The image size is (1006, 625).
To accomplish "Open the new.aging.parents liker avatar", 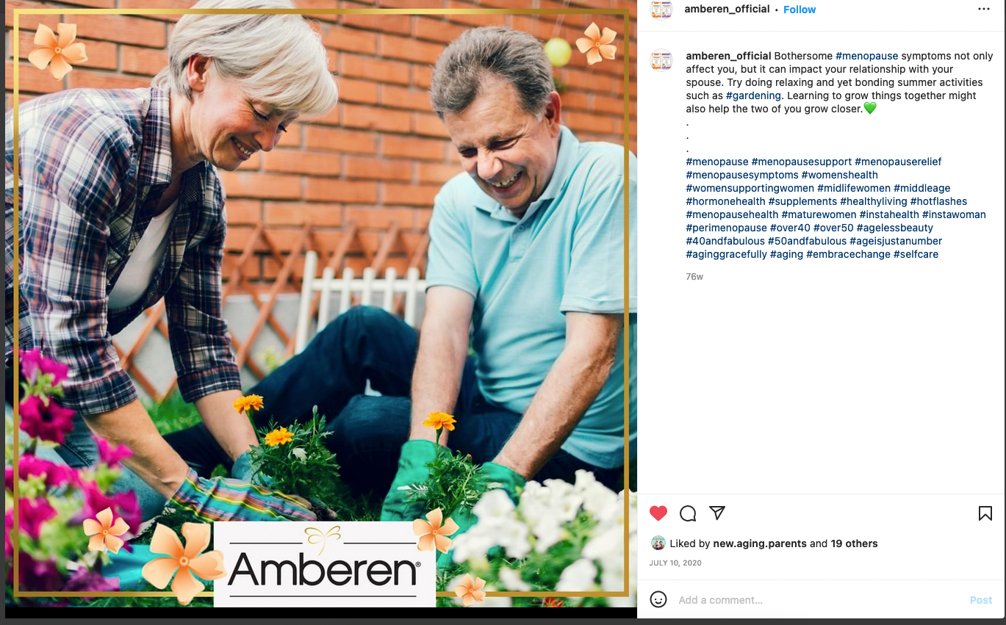I will tap(658, 543).
